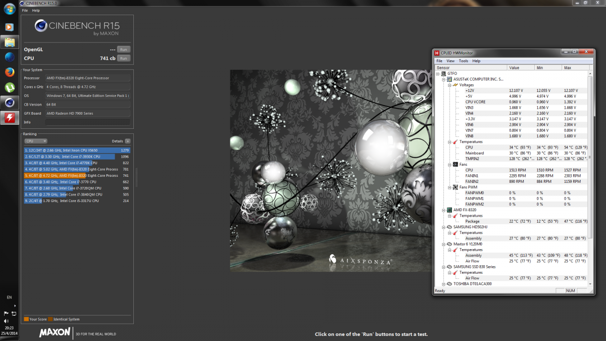This screenshot has height=341, width=606.
Task: Select the Maxtor 6 Y120M0 drive icon
Action: [x=449, y=244]
